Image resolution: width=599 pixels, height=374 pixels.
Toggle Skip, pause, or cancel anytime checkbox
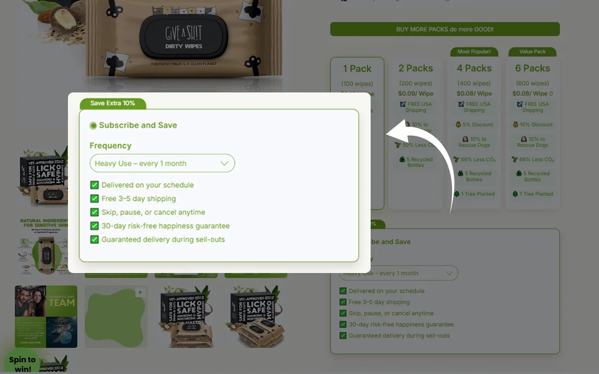tap(94, 212)
